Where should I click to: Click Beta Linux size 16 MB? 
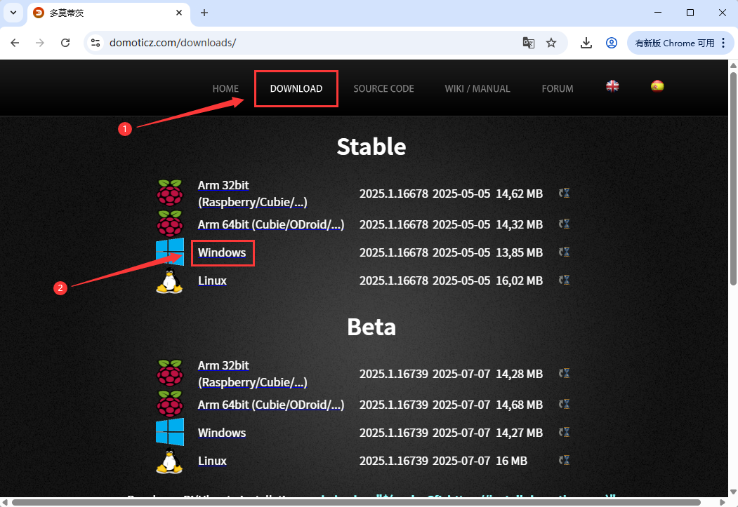(511, 461)
